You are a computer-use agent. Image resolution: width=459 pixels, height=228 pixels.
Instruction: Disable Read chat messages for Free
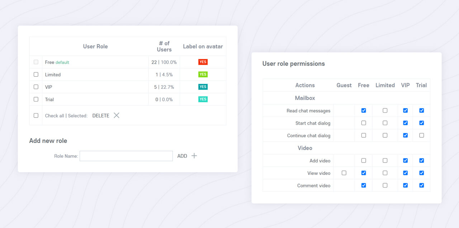pos(364,110)
